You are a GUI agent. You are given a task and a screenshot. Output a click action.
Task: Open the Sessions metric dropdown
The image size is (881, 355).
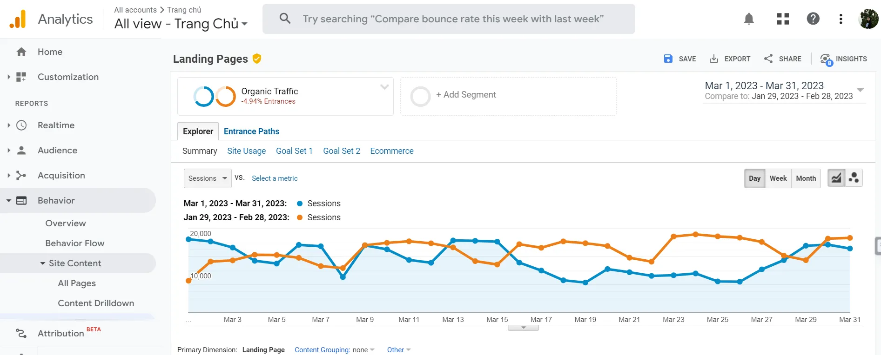click(208, 178)
